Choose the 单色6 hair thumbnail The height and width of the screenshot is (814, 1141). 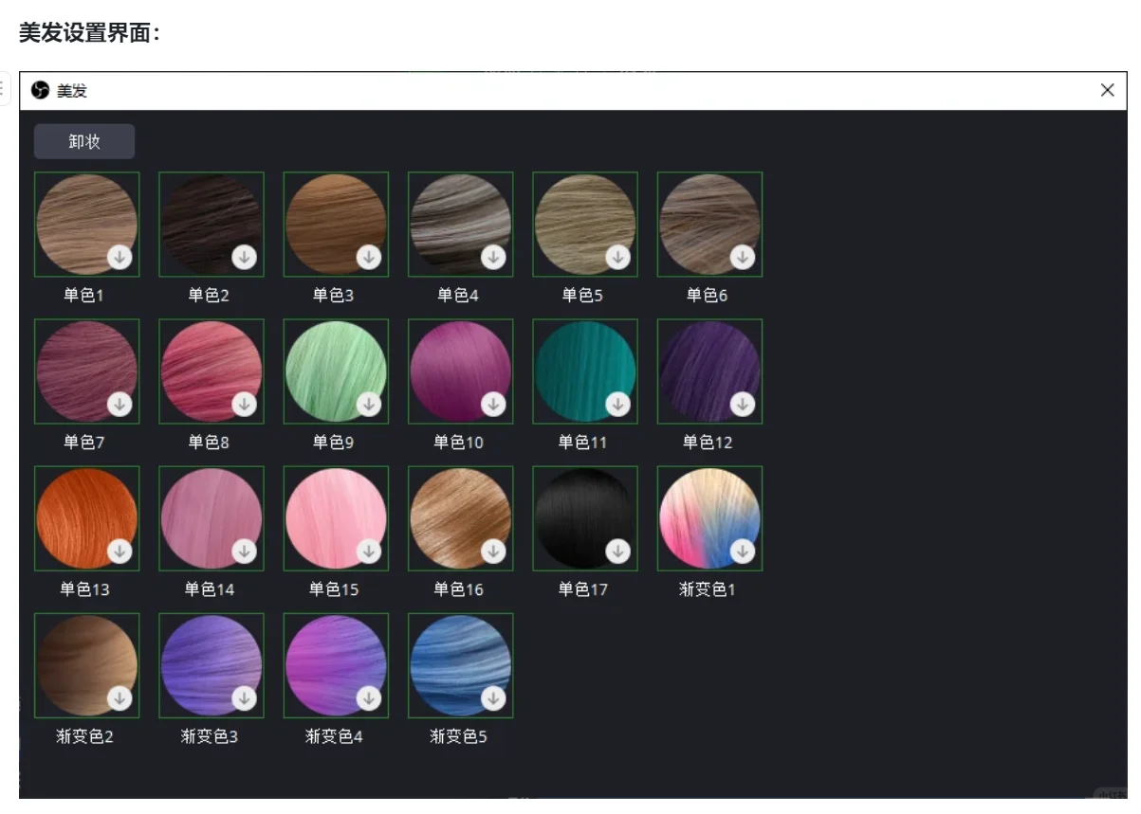(710, 225)
